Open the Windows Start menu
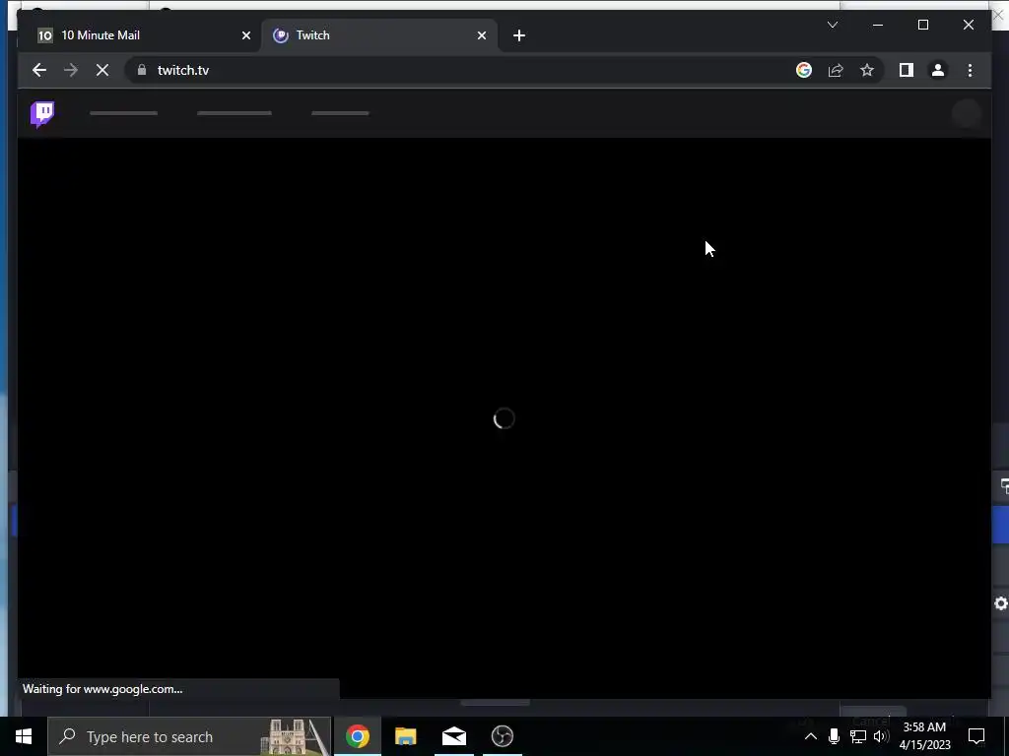This screenshot has height=756, width=1009. tap(24, 736)
